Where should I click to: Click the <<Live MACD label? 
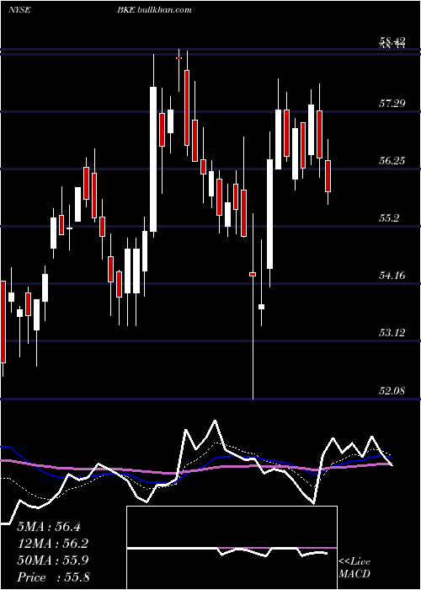pyautogui.click(x=354, y=567)
